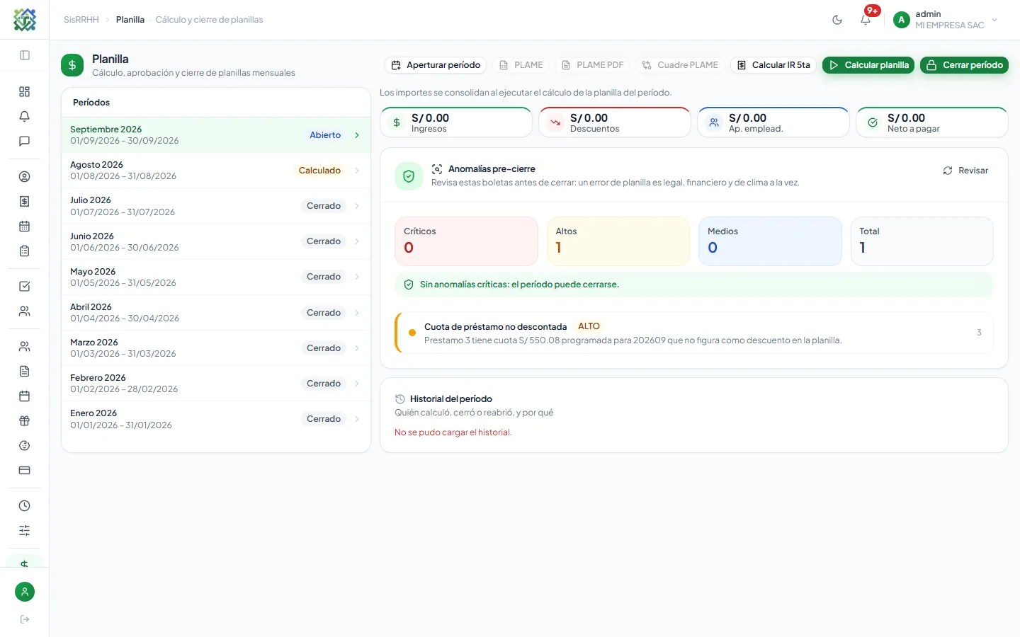This screenshot has height=637, width=1020.
Task: Run the Calcular planilla button
Action: (868, 65)
